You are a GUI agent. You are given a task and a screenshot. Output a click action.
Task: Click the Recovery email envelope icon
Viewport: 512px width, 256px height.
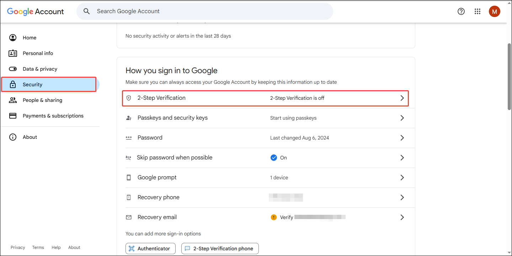(129, 217)
